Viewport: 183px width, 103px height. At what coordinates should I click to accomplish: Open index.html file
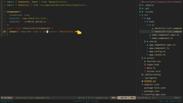153,65
